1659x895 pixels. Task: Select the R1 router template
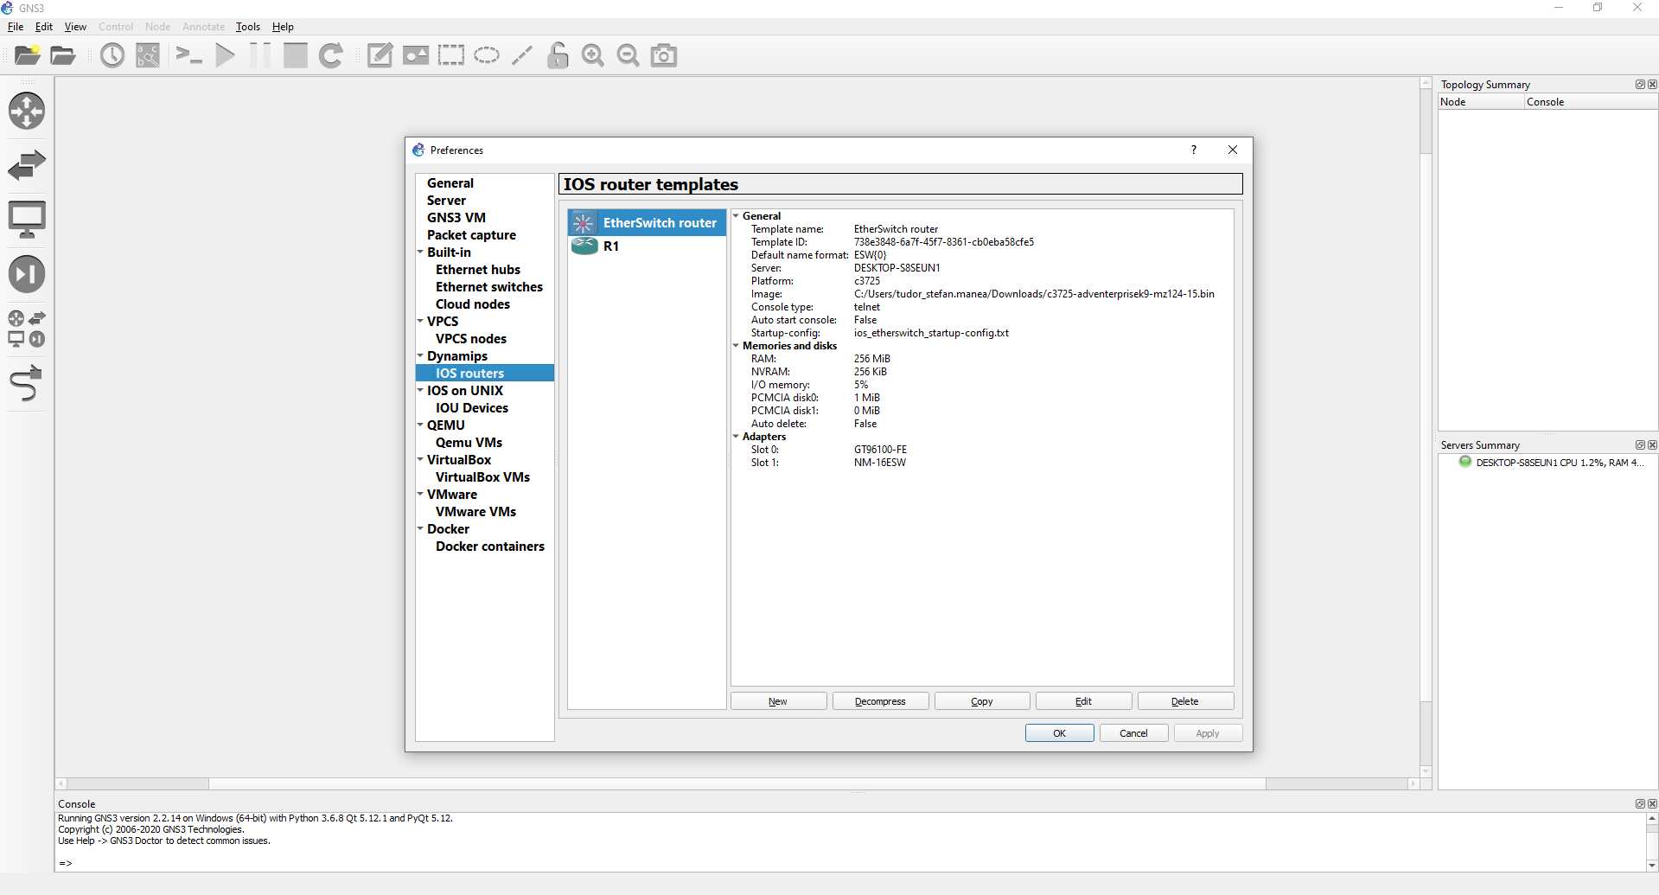click(x=611, y=246)
